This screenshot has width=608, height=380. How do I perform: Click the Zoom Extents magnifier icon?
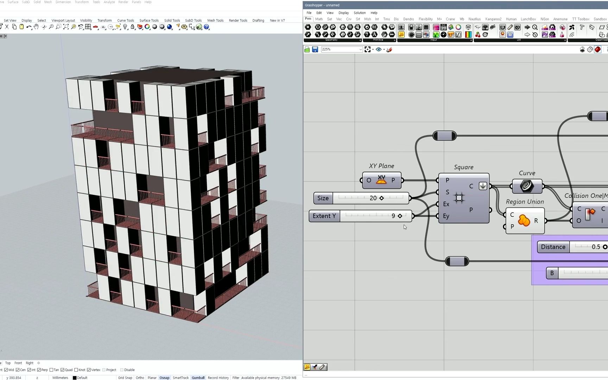click(x=66, y=27)
